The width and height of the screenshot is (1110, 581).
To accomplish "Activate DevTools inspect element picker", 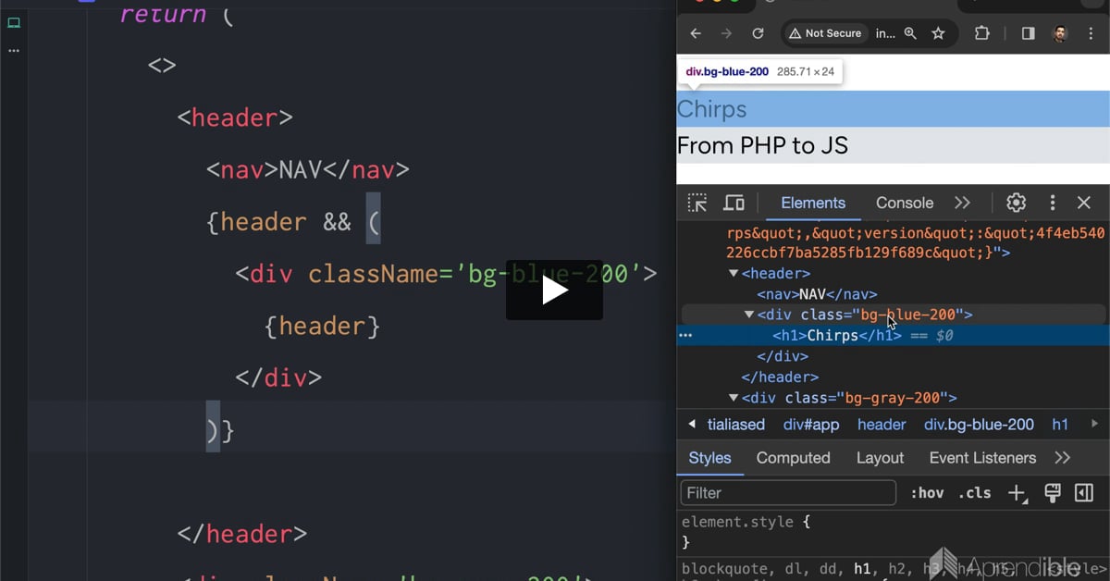I will (697, 203).
